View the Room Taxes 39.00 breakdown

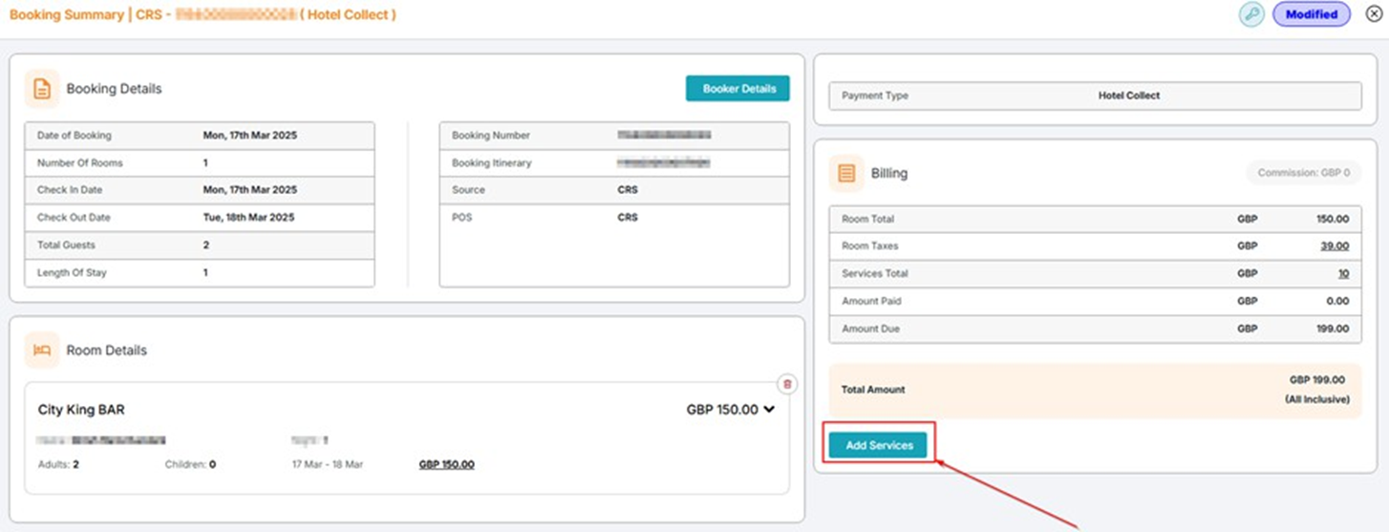(1334, 246)
